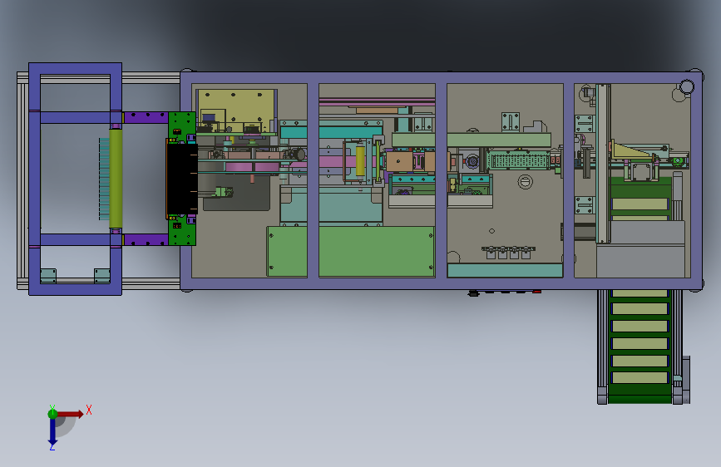Select the upper green circuit board
This screenshot has height=467, width=721.
pos(182,127)
